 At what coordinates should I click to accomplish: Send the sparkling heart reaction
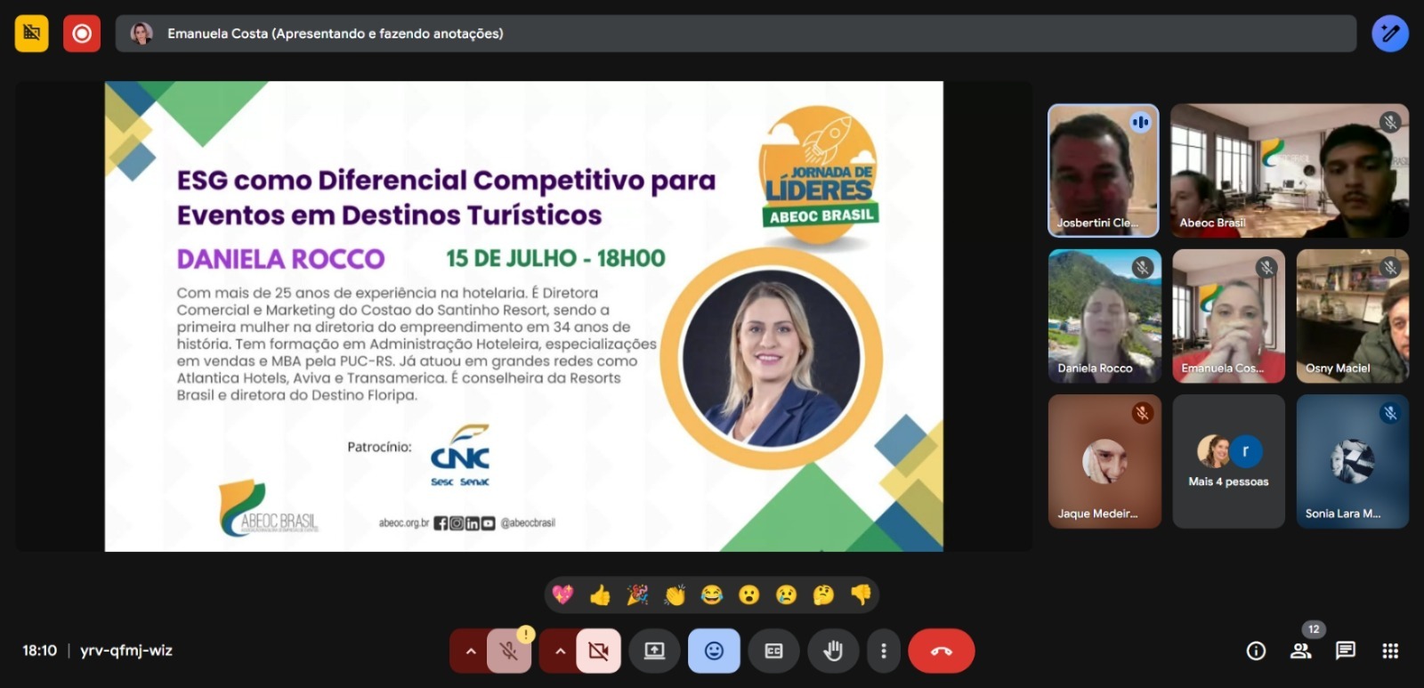(562, 595)
